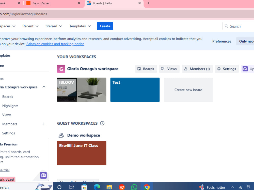Click the Zapier favicon on the tab
The width and height of the screenshot is (254, 190).
click(x=28, y=3)
